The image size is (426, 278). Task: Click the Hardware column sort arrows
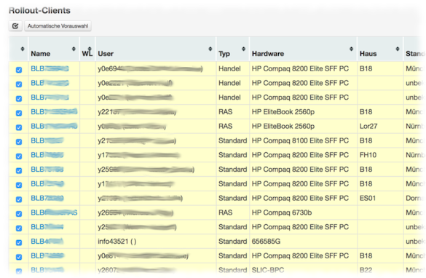(351, 49)
